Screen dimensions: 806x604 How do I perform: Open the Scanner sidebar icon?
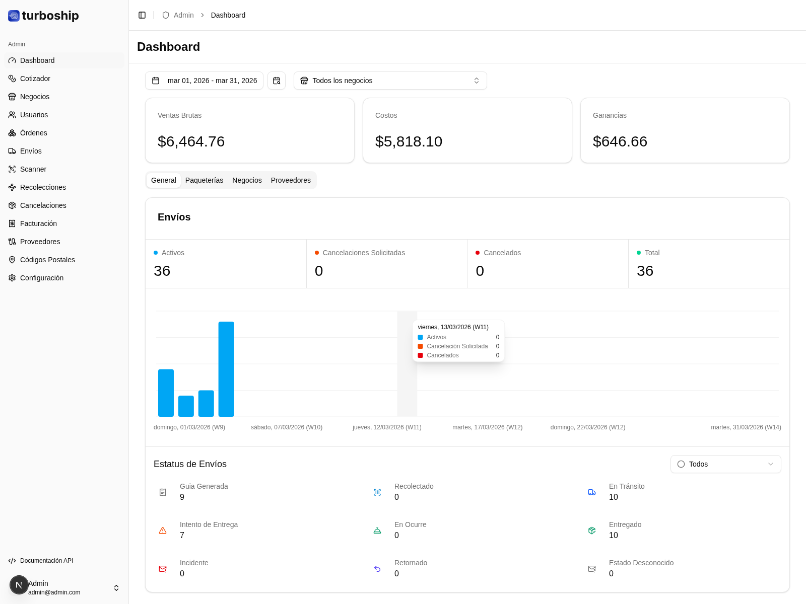tap(12, 169)
